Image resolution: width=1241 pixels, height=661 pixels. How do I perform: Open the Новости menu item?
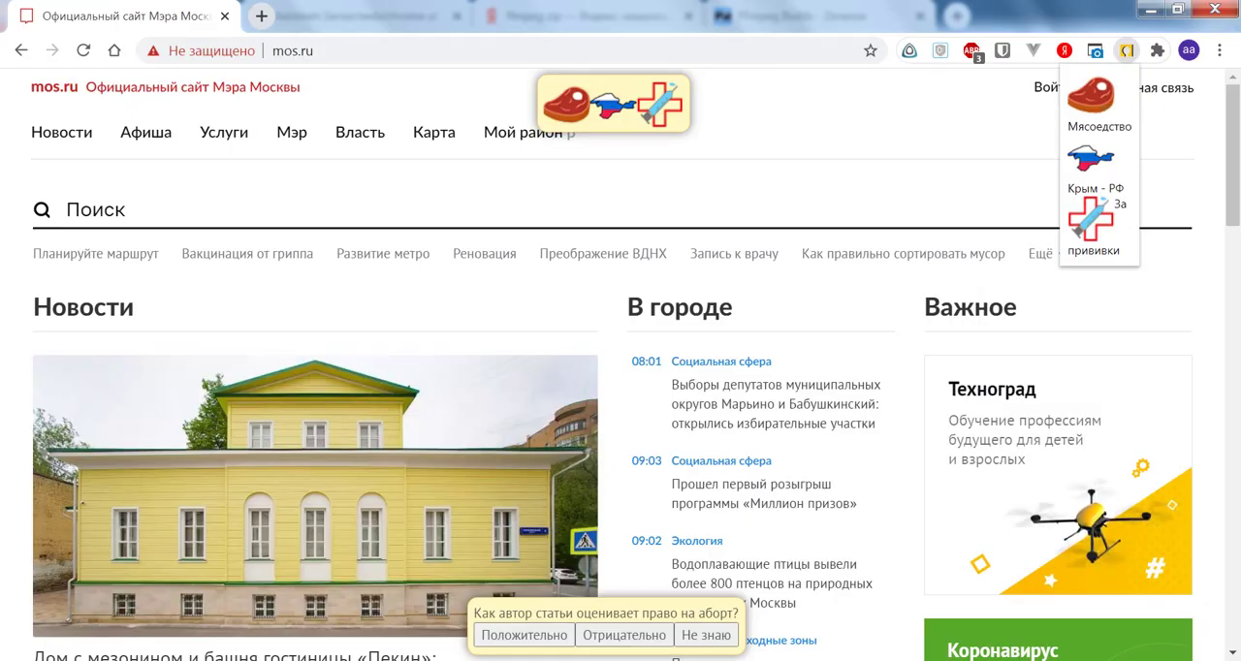[x=61, y=133]
